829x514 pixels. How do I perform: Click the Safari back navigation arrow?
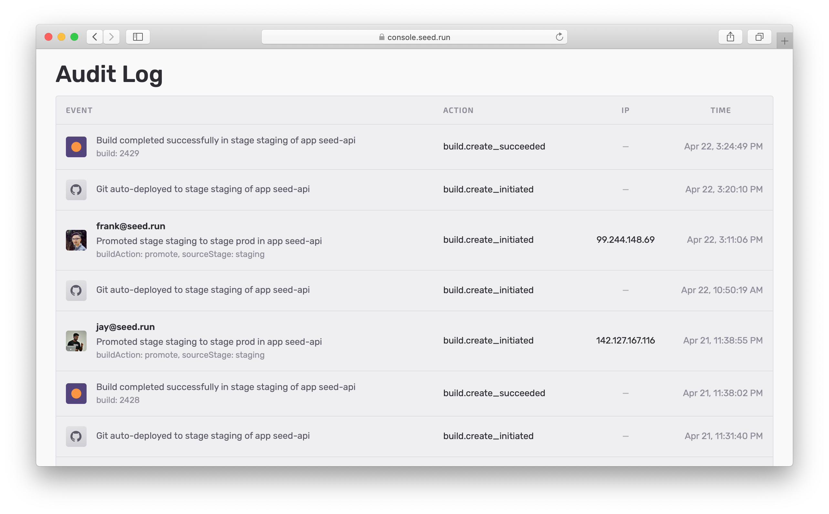pyautogui.click(x=95, y=37)
